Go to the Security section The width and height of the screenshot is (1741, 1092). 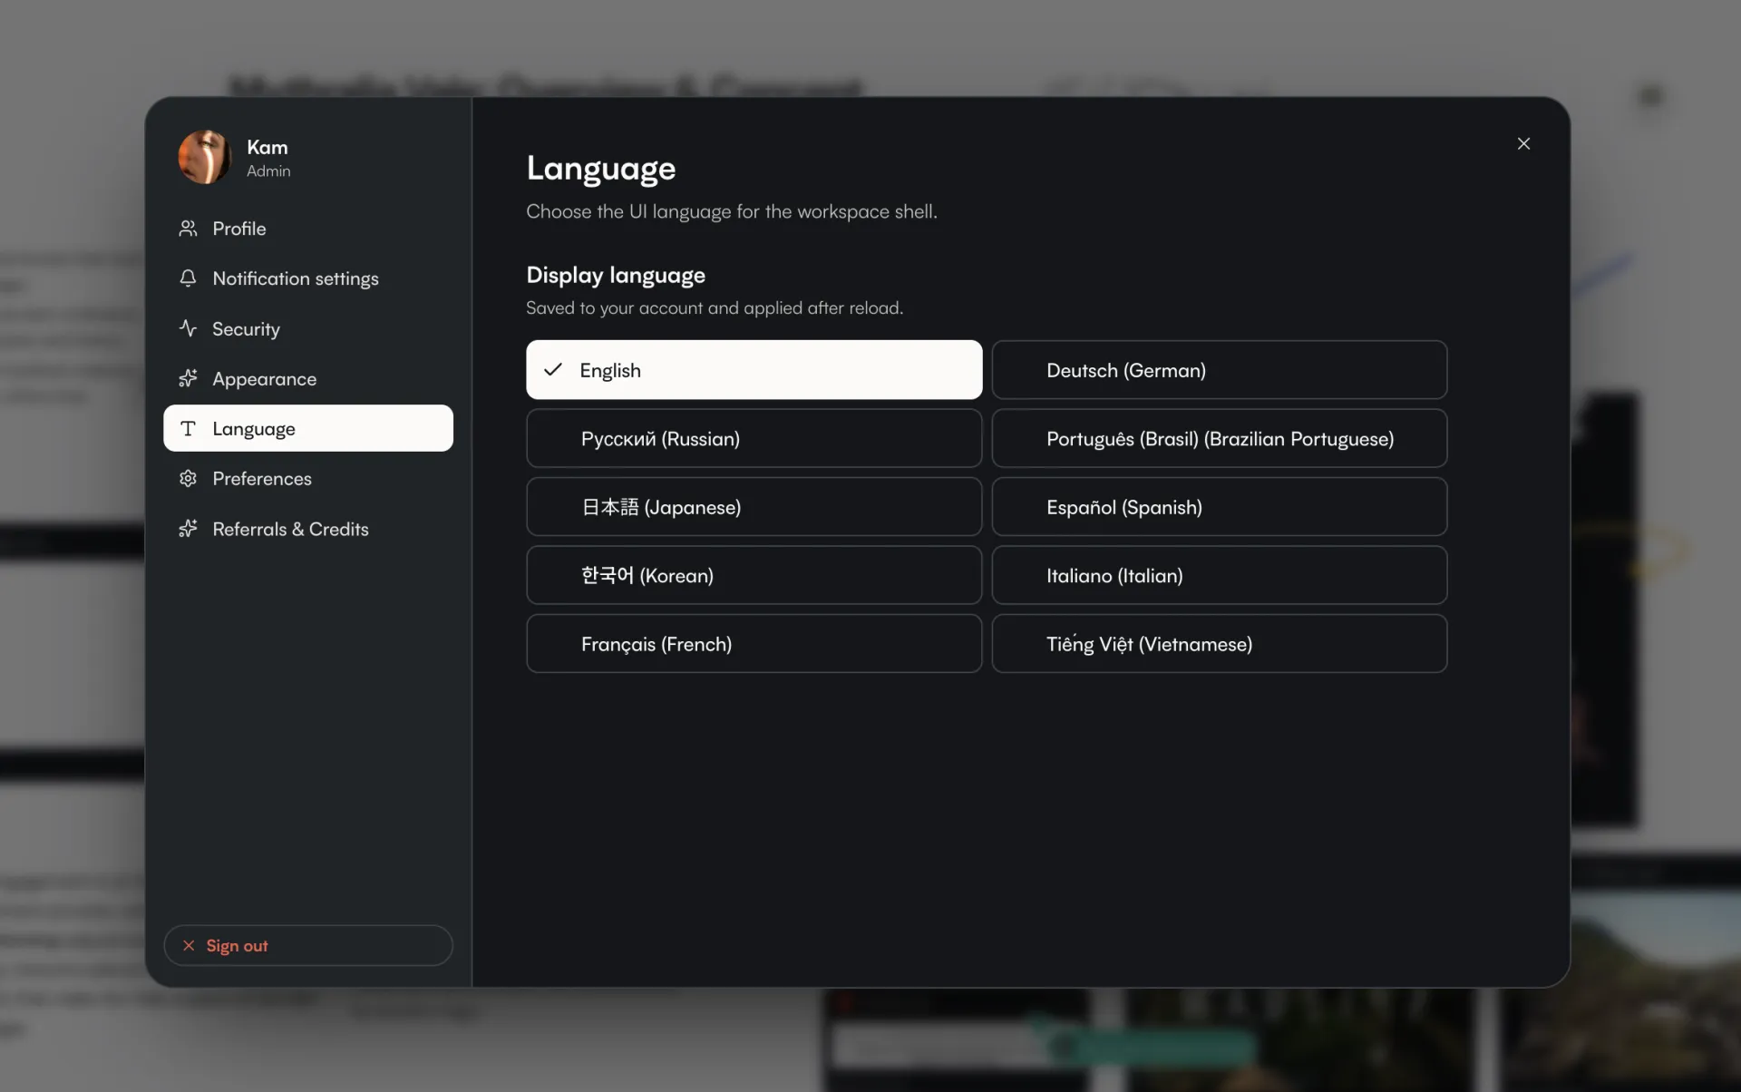tap(308, 328)
